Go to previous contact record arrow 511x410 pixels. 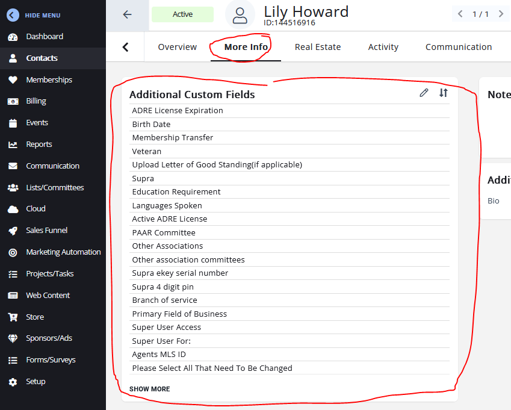[460, 14]
